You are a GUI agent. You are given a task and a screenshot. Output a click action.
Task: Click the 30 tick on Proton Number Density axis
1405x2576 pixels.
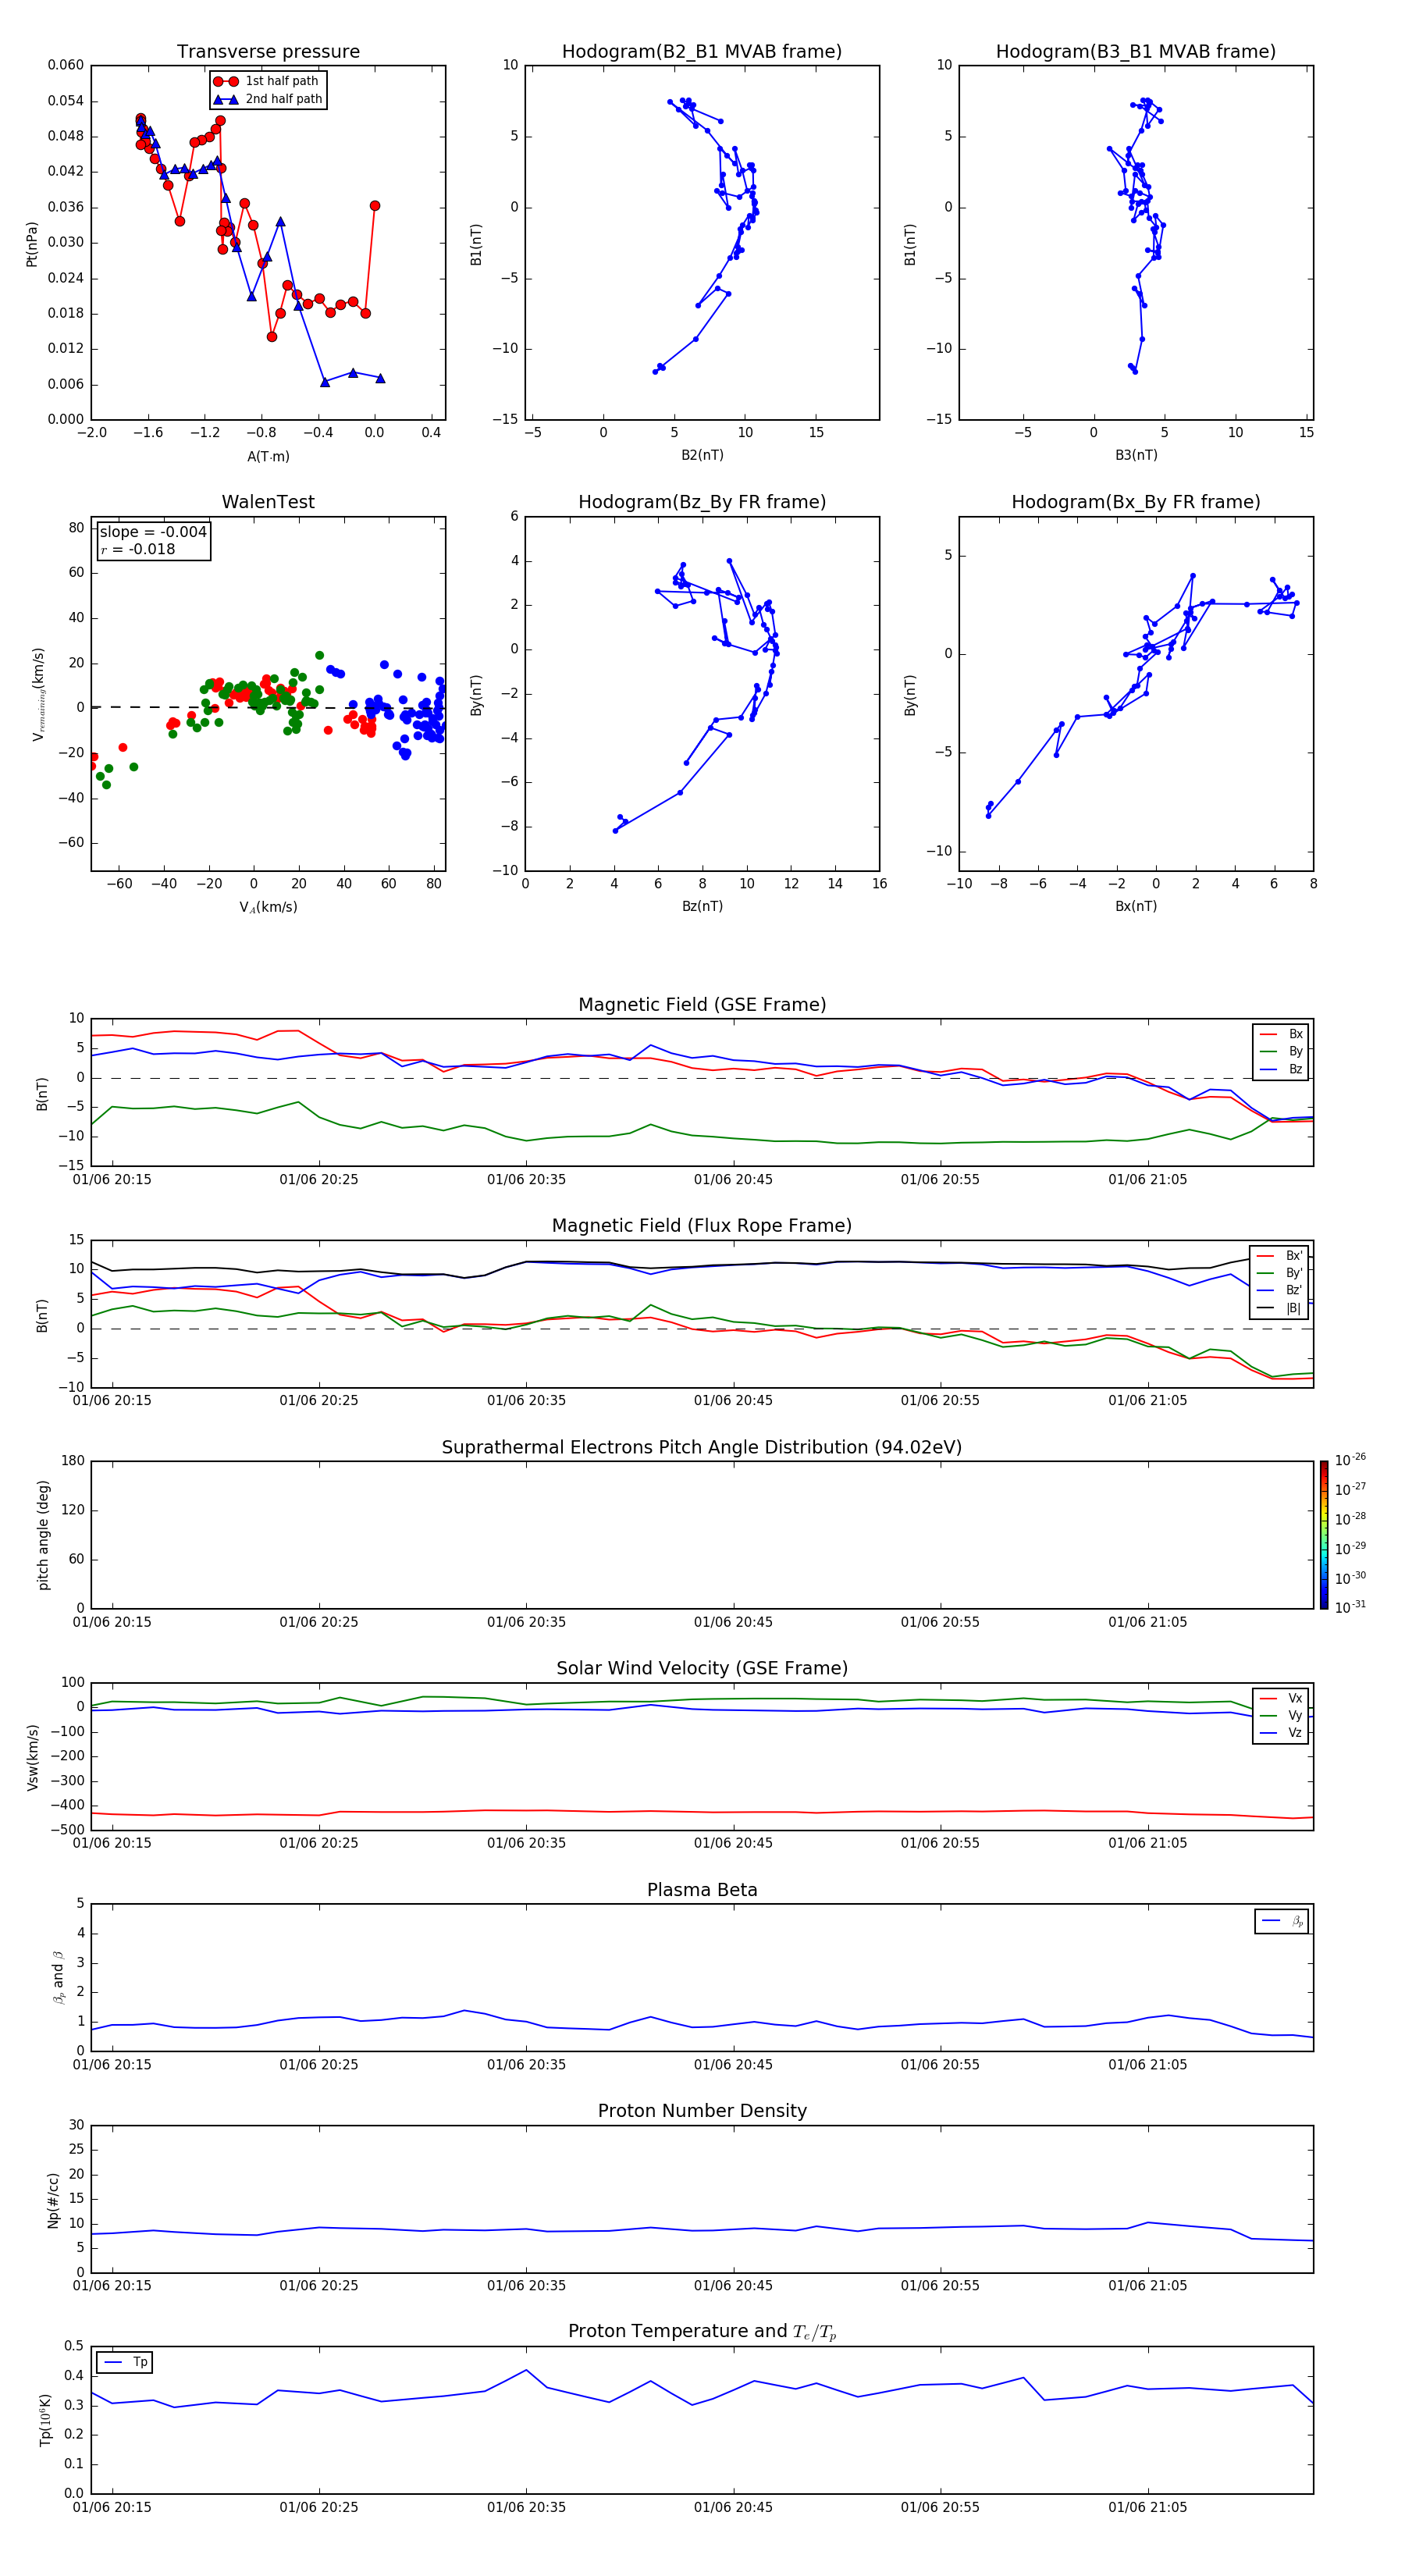pos(76,2125)
